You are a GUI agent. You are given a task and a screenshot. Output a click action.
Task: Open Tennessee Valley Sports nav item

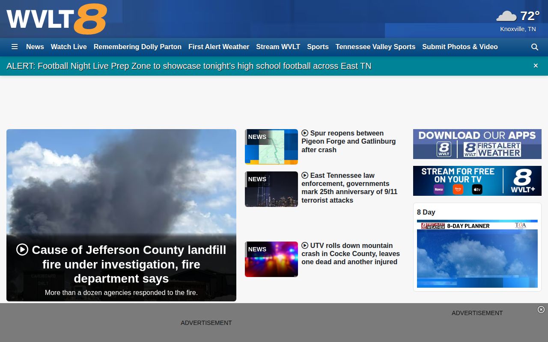point(375,47)
